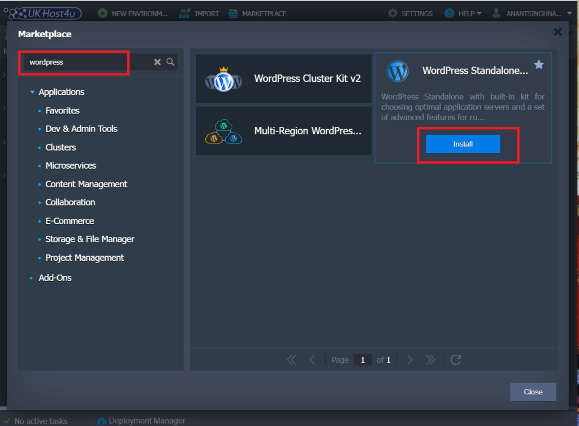Screen dimensions: 579x426
Task: Click the Close button
Action: [x=533, y=392]
